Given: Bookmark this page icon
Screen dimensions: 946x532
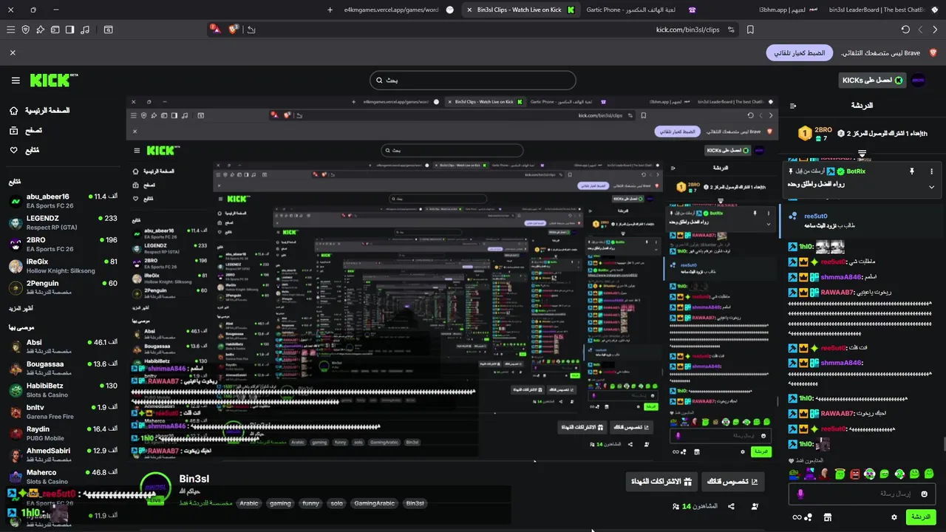Looking at the screenshot, I should (x=750, y=30).
